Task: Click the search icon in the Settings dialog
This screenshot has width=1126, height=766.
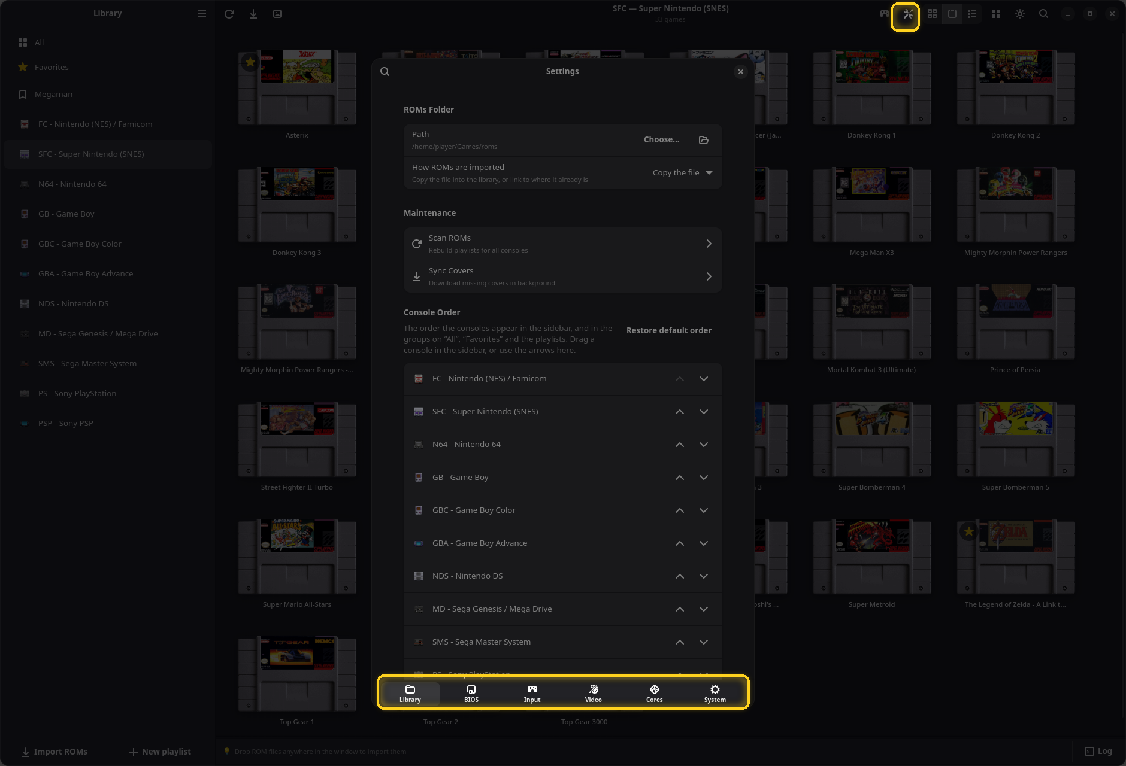Action: coord(385,71)
